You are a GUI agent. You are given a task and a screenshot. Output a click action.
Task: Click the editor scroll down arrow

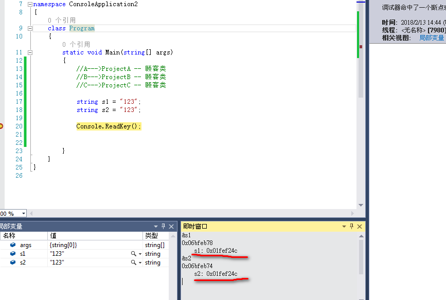click(361, 205)
